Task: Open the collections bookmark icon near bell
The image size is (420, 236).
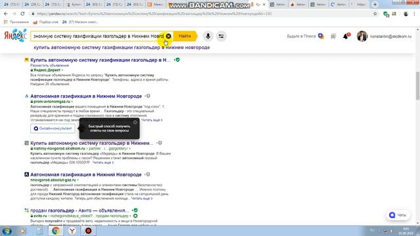Action: 333,36
